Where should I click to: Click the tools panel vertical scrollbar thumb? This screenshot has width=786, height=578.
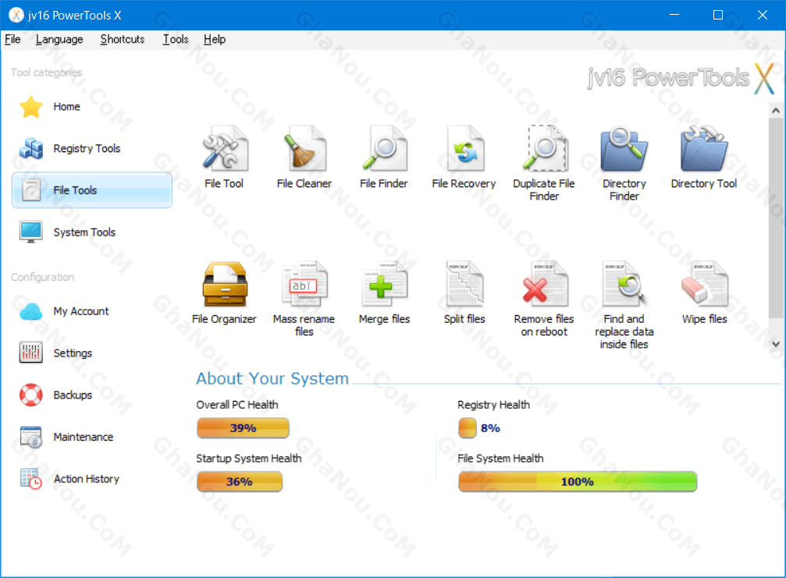click(x=776, y=218)
